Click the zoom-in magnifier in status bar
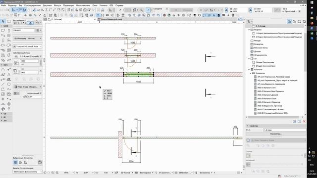Screen dimensions: 317x178 pyautogui.click(x=53, y=173)
